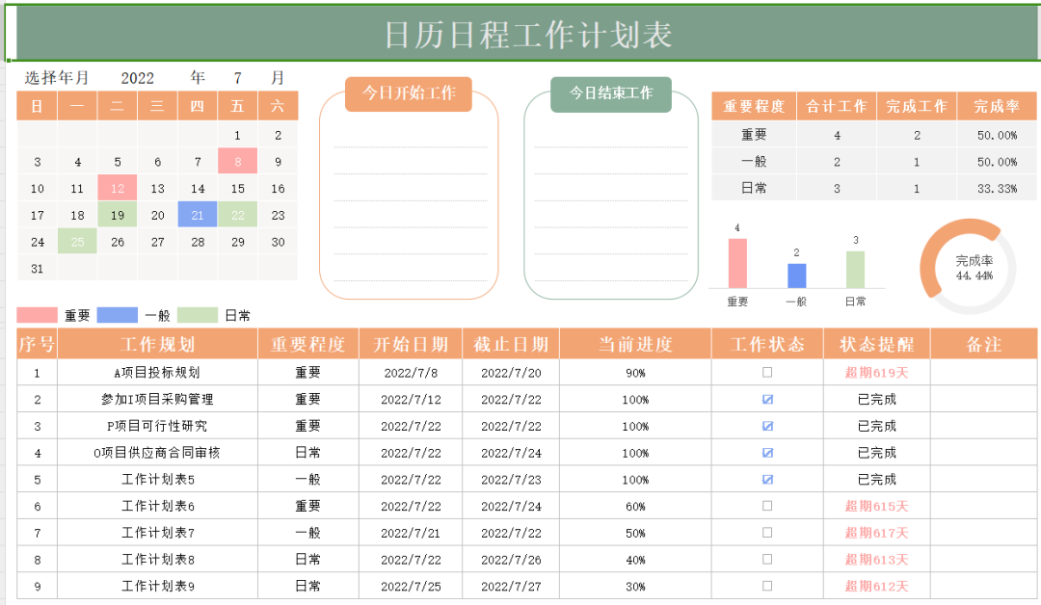The width and height of the screenshot is (1041, 605).
Task: Uncheck work status for O项目供应商合同审核
Action: coord(767,453)
